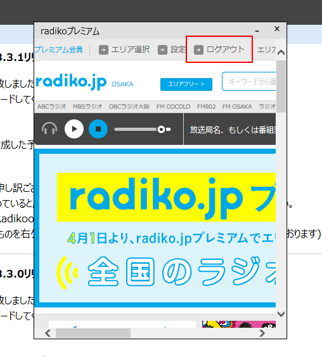Select the FM OSAKA station tab

237,107
